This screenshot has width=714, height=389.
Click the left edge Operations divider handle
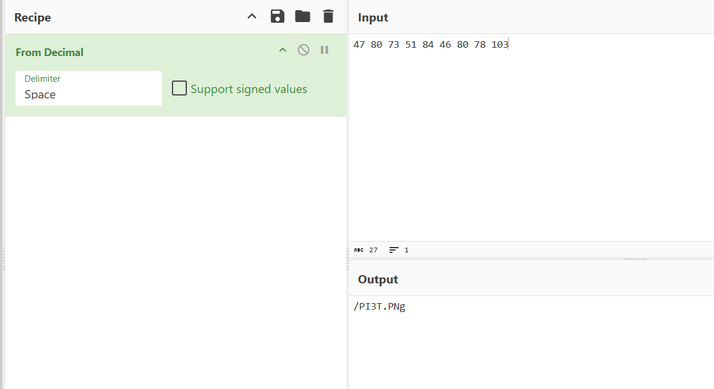pyautogui.click(x=4, y=259)
